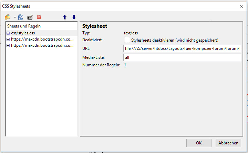This screenshot has height=153, width=248.
Task: Toggle Stylesheets deaktivieren checkbox
Action: pos(127,40)
